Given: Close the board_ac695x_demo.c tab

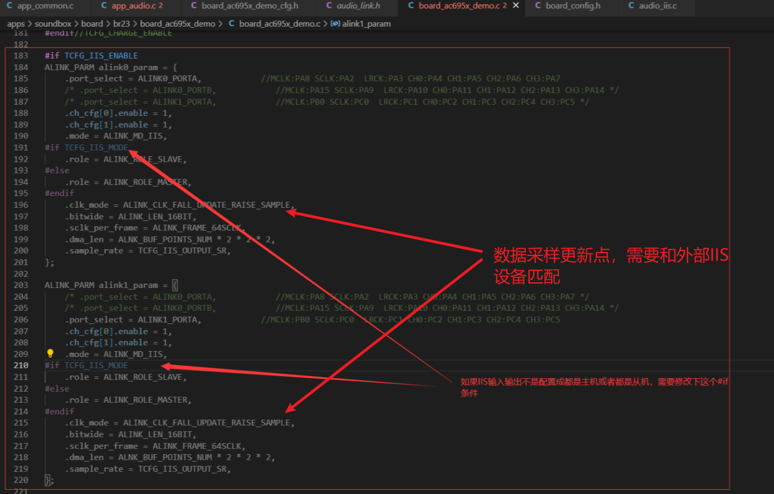Looking at the screenshot, I should [x=516, y=6].
